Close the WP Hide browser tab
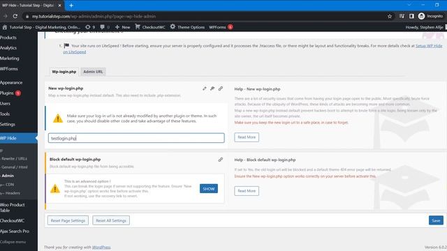 coord(59,5)
